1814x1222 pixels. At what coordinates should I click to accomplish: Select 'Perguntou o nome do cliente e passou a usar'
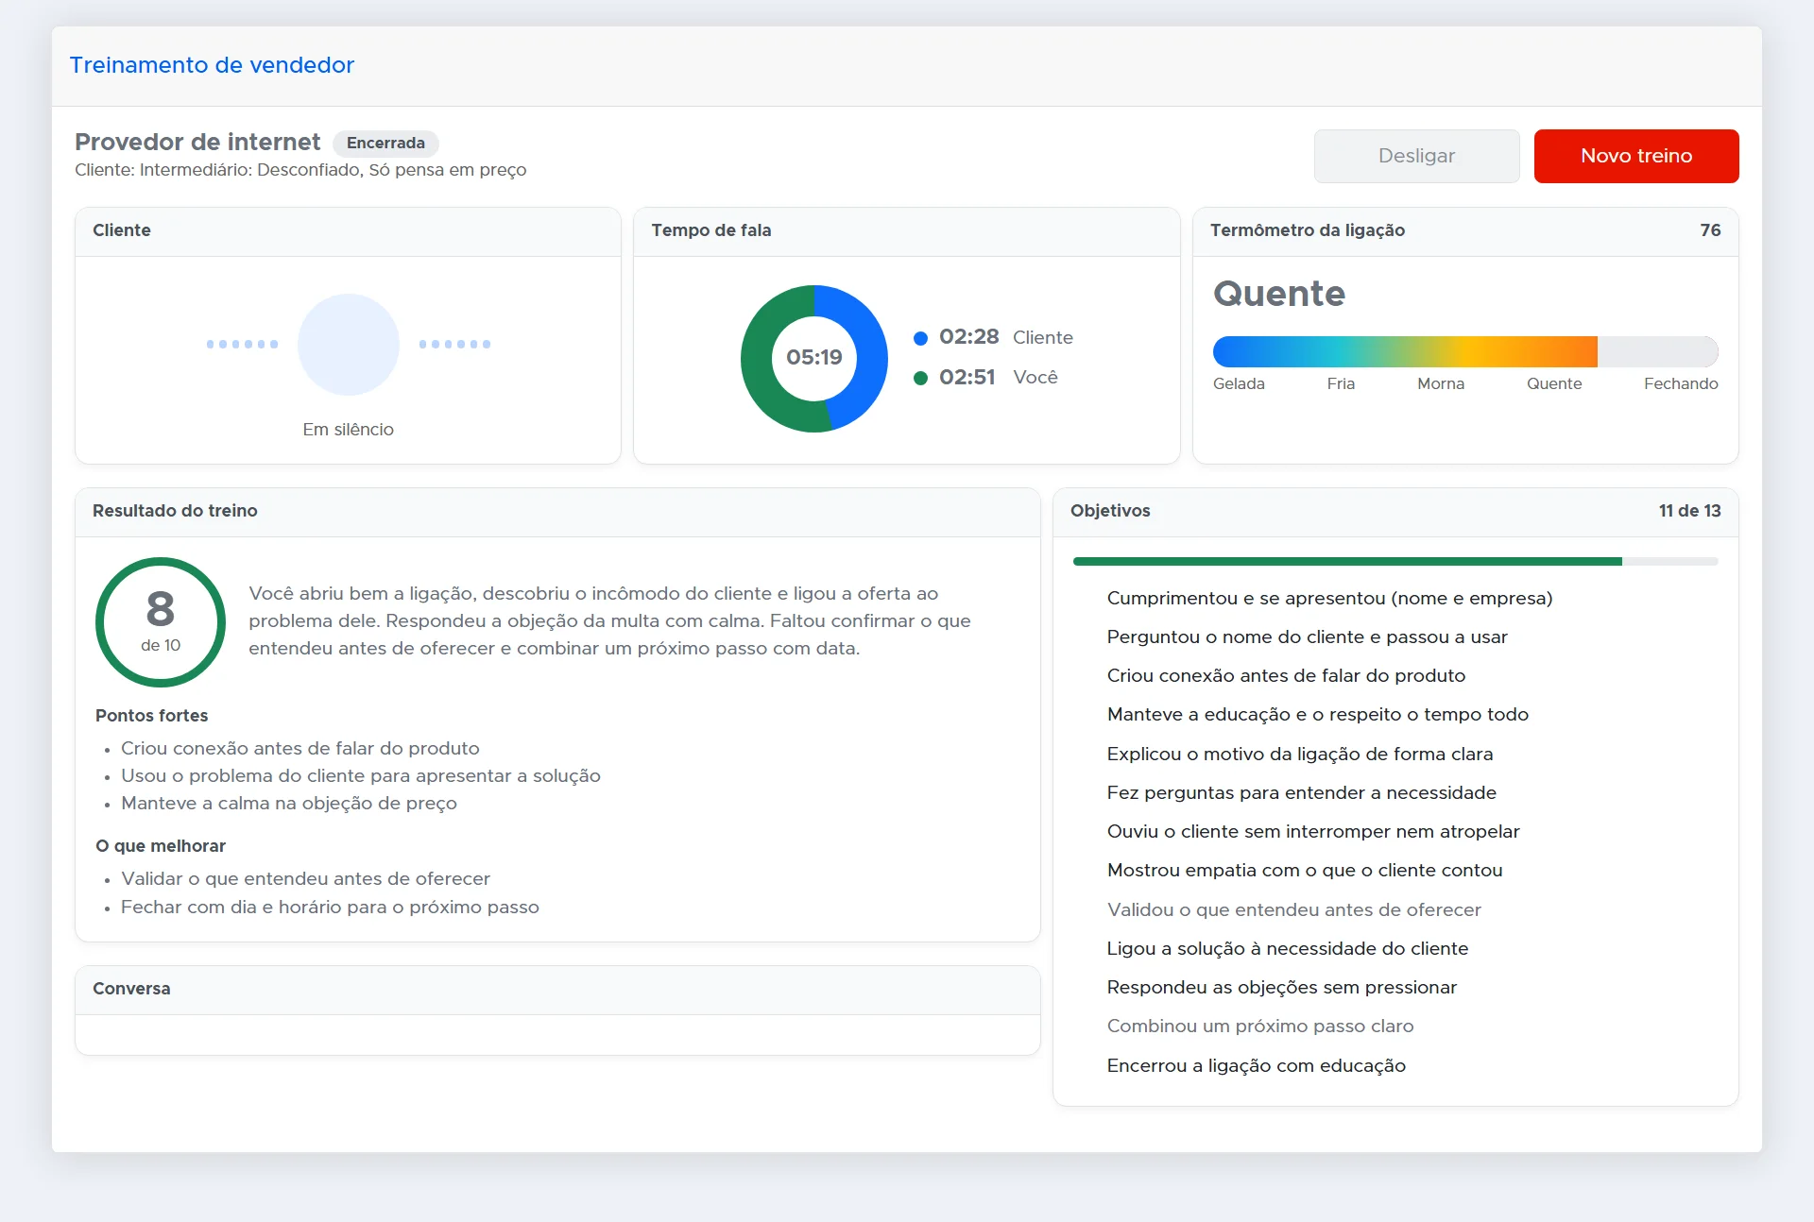pos(1307,636)
